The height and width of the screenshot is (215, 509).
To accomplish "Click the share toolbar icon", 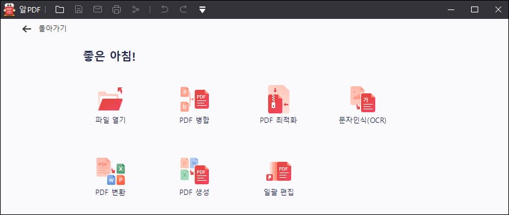I will [x=136, y=9].
